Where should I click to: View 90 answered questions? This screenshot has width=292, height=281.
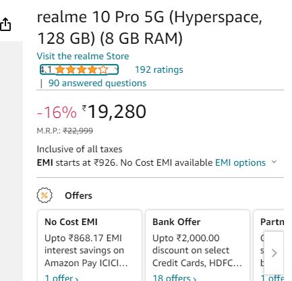[x=97, y=83]
